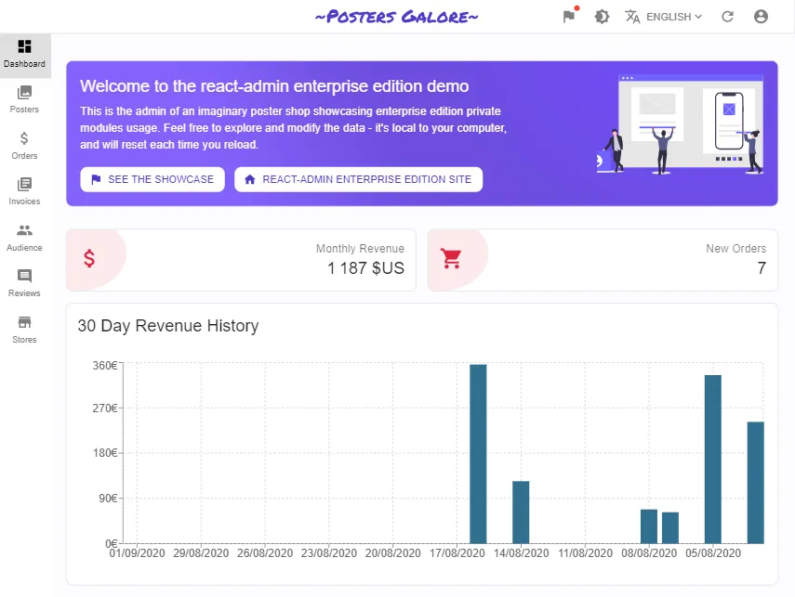Refresh the page data
The image size is (795, 597).
tap(728, 17)
